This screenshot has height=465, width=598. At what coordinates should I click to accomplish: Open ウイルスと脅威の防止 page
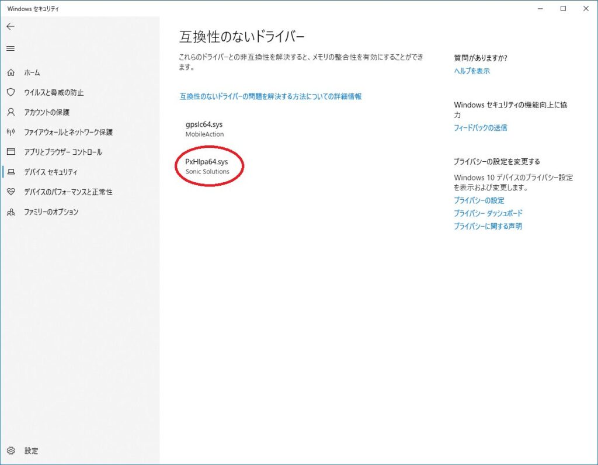click(x=54, y=92)
